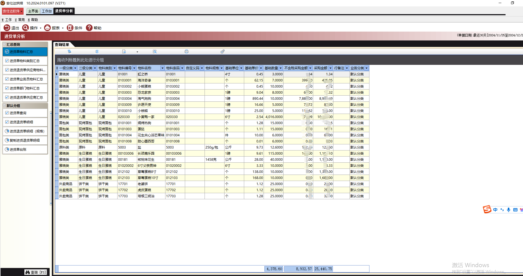Open the 基础单位 column filter dropdown
The image size is (523, 276).
pyautogui.click(x=241, y=68)
